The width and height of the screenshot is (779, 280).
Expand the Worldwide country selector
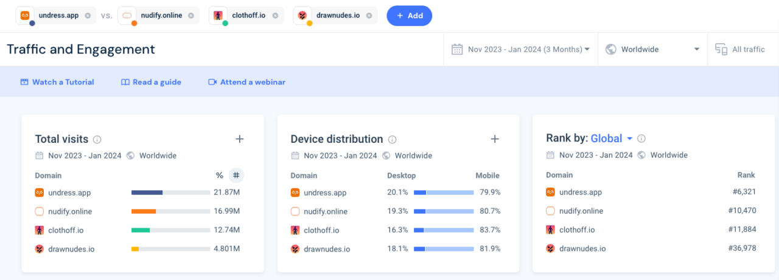[652, 49]
